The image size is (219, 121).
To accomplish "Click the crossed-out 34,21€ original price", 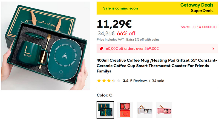I will tap(106, 34).
